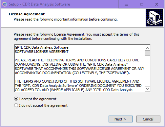The width and height of the screenshot is (165, 127).
Task: Minimize the Setup window
Action: [x=126, y=4]
